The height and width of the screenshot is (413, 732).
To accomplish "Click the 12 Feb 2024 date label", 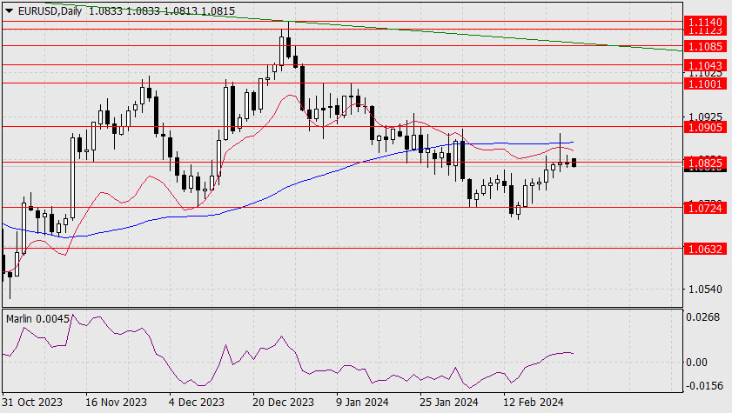I will pos(533,403).
